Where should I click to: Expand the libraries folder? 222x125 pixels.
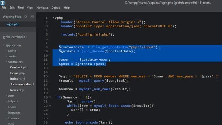tap(6, 118)
